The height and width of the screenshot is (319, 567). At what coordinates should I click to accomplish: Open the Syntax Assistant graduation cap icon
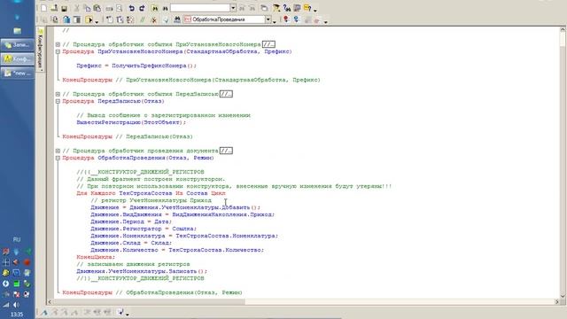tap(276, 8)
